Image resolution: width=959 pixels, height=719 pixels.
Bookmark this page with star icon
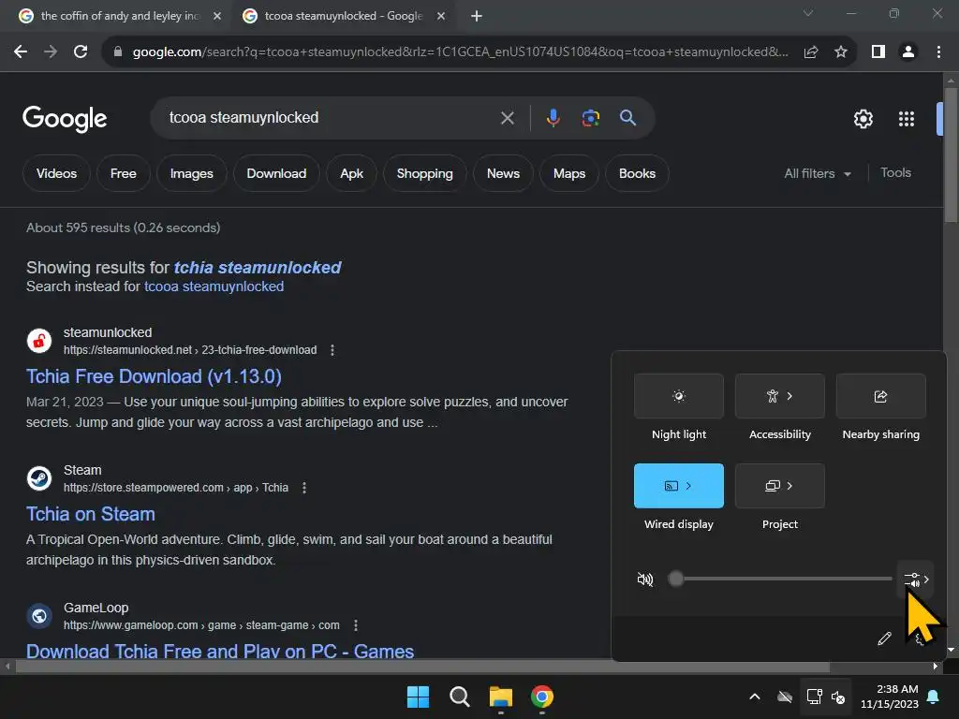tap(841, 52)
